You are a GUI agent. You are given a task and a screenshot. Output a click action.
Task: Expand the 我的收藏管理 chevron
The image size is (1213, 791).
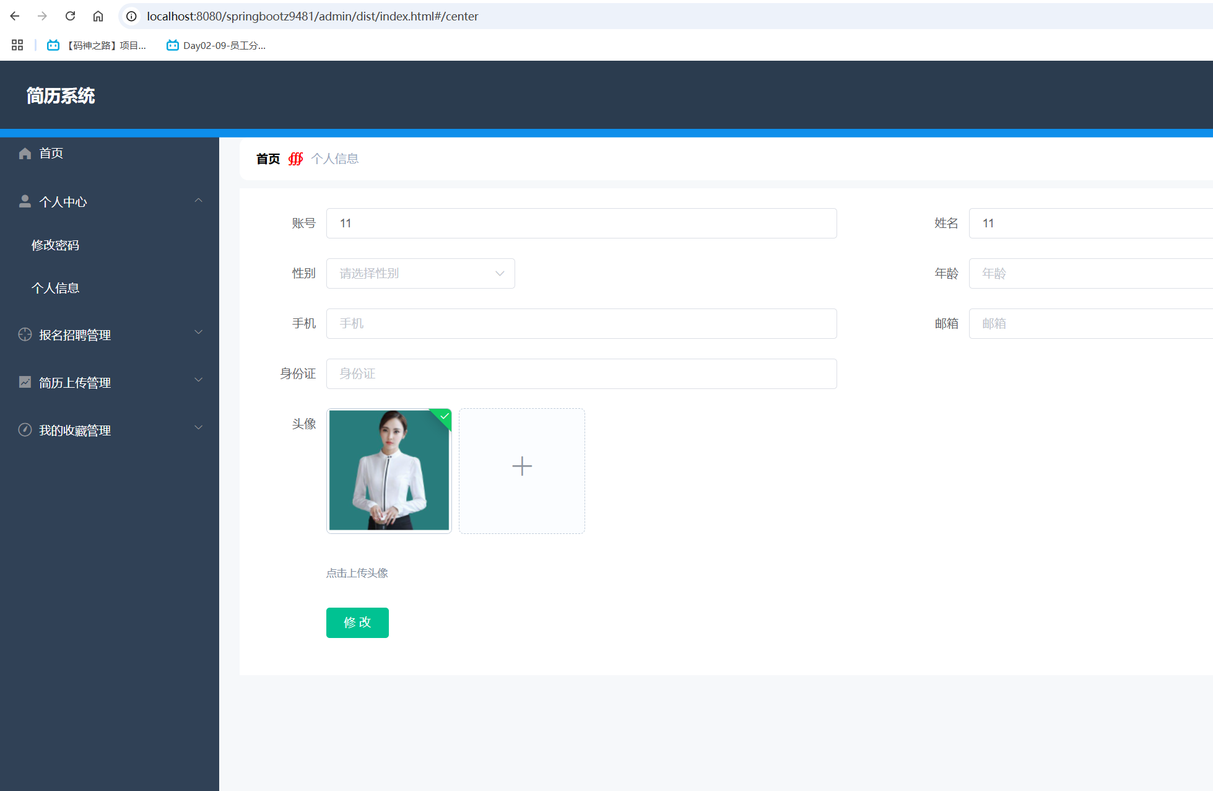tap(198, 427)
